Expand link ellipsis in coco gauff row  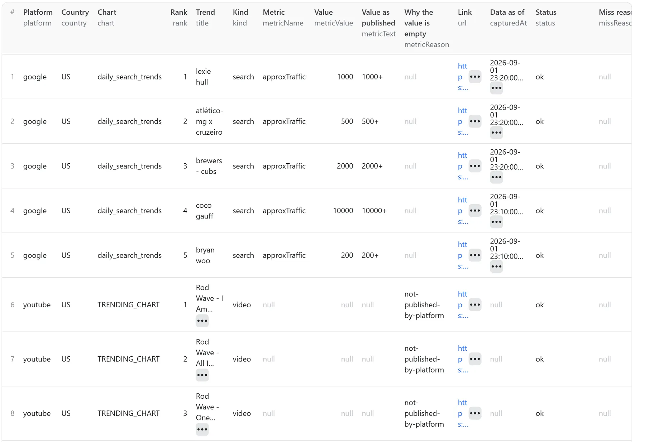coord(475,211)
